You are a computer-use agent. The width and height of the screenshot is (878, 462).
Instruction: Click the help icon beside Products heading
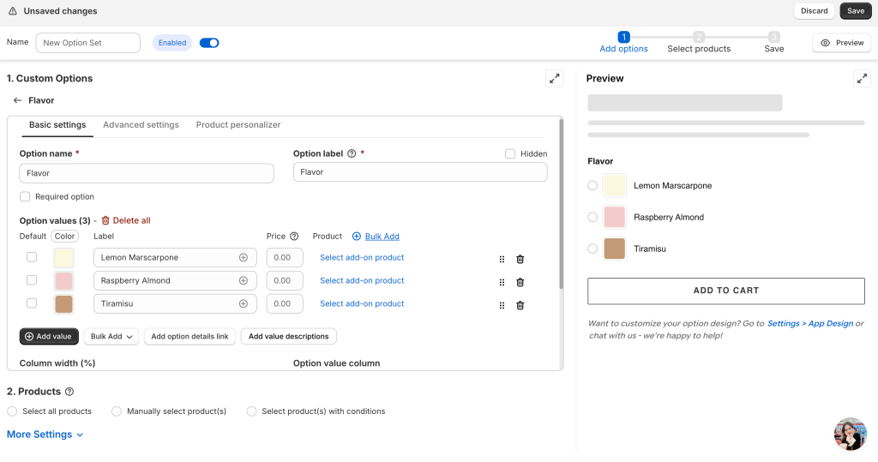pos(69,392)
